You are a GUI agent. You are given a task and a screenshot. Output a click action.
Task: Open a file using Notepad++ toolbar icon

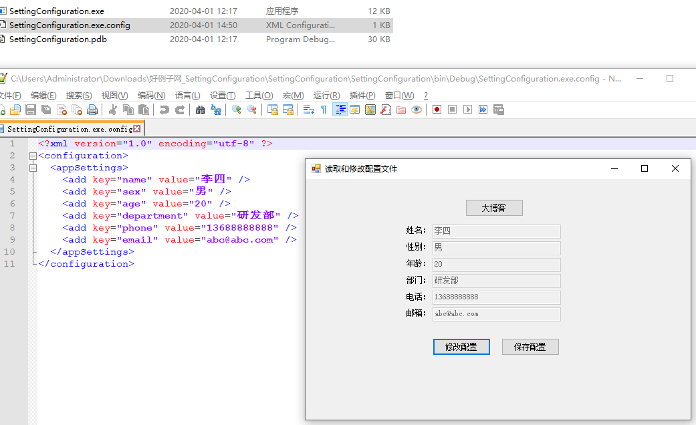(x=15, y=110)
